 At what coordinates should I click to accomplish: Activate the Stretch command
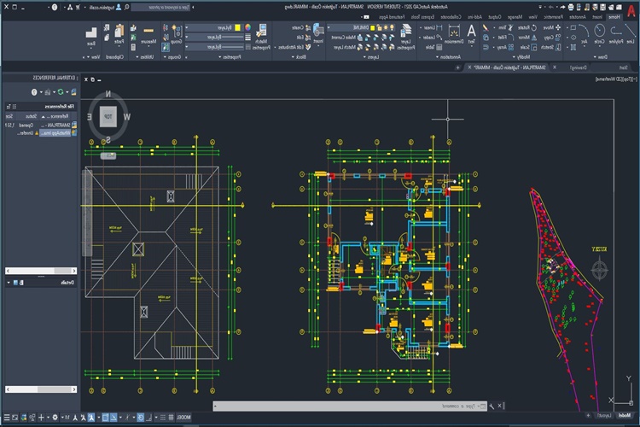click(552, 47)
